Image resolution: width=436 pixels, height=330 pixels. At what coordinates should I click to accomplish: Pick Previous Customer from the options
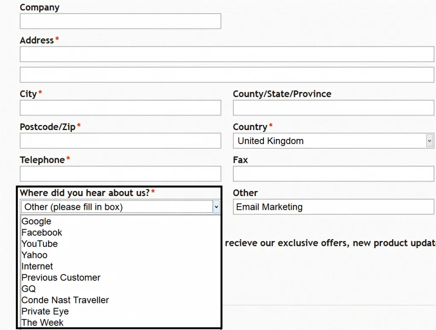61,277
